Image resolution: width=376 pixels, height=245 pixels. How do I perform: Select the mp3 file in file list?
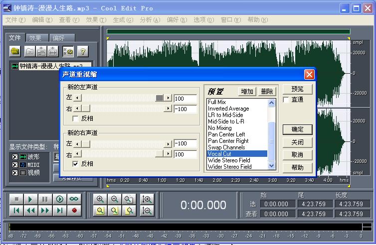tap(51, 66)
